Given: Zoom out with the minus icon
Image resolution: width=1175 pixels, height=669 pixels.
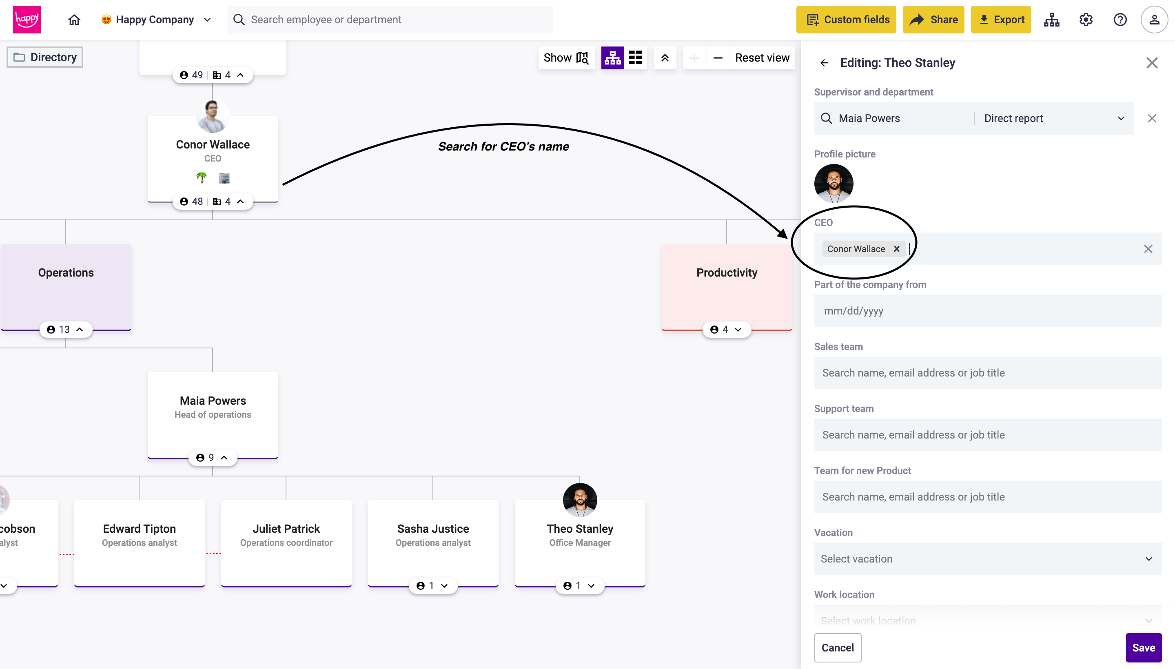Looking at the screenshot, I should tap(718, 58).
